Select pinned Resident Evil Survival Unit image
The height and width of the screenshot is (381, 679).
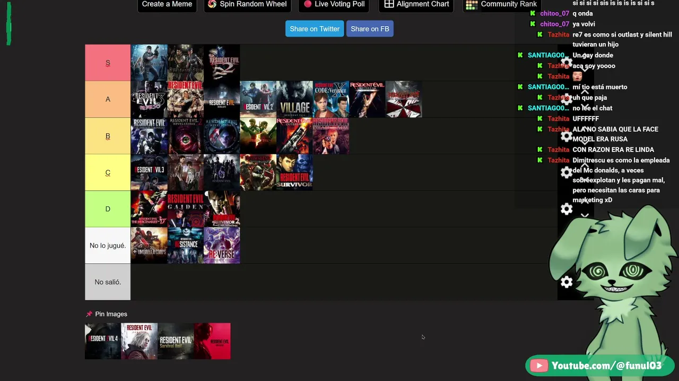click(176, 341)
